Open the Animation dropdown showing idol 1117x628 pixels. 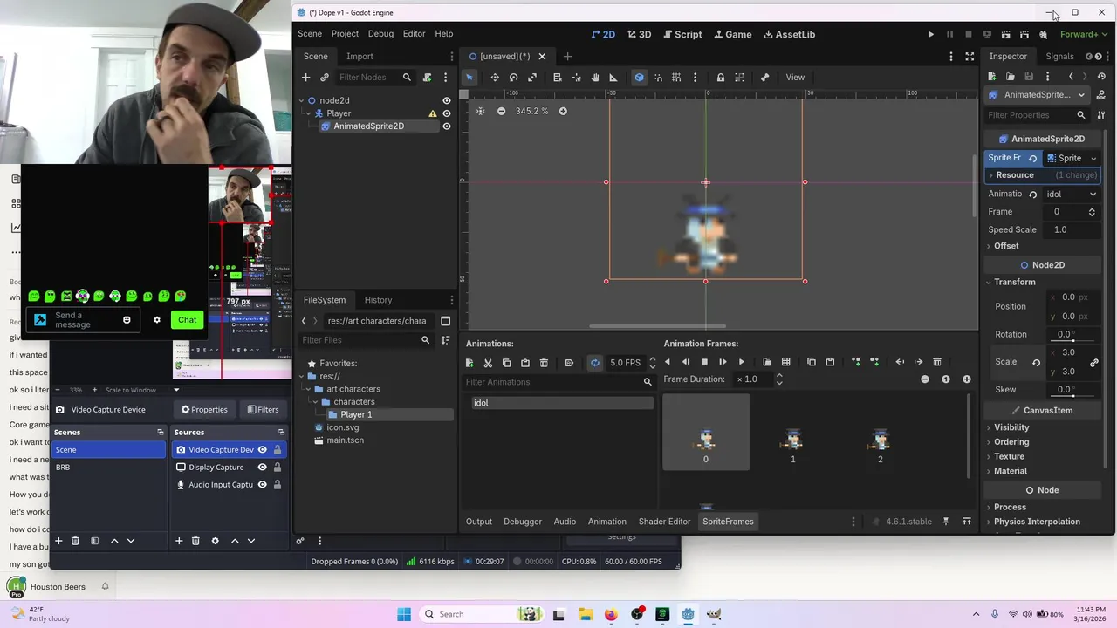point(1072,195)
